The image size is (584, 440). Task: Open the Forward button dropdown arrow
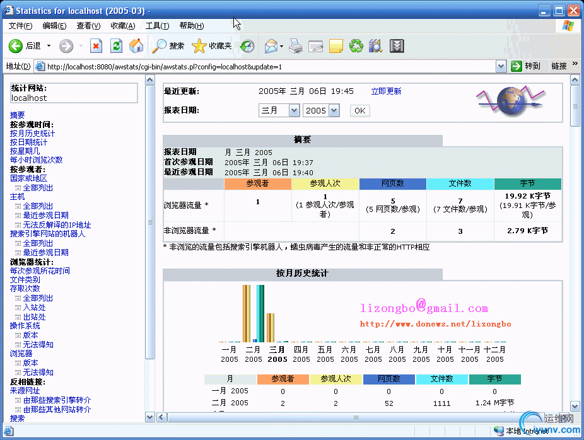(x=81, y=46)
